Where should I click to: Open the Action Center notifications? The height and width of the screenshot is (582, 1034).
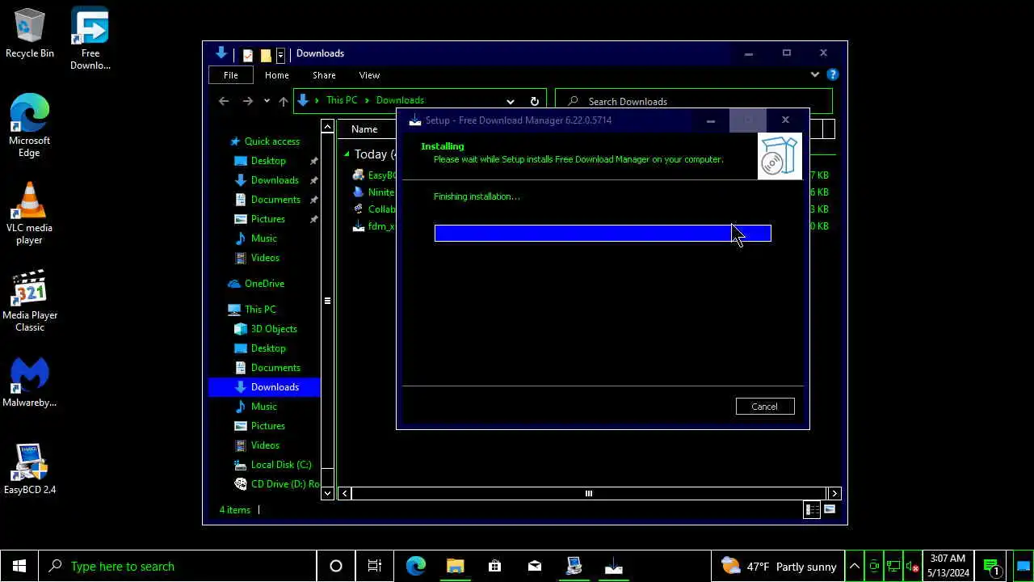pos(992,566)
